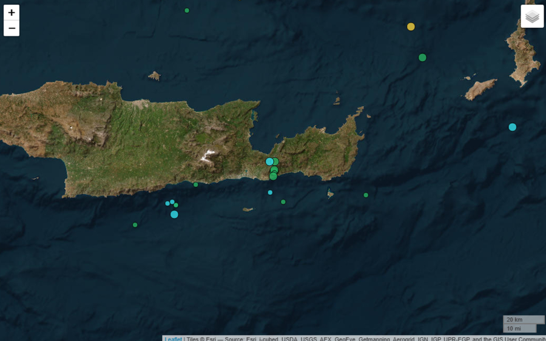Select the lowest green marker in the onshore cluster
The height and width of the screenshot is (341, 546).
[273, 177]
